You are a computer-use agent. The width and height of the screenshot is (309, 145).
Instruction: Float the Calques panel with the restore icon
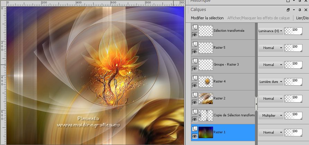pos(288,10)
